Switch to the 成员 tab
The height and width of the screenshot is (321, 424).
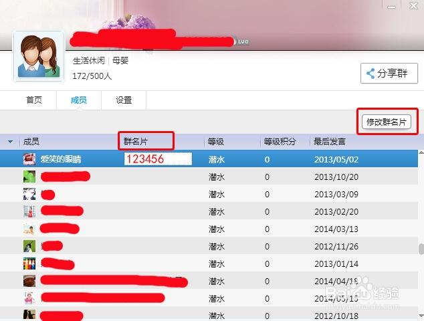[79, 100]
